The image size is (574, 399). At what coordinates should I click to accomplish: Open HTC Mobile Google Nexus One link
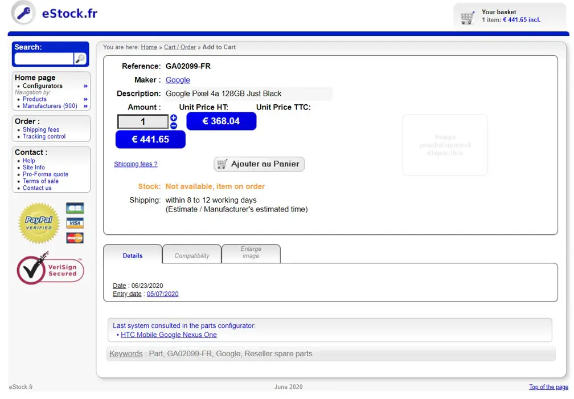click(x=169, y=335)
